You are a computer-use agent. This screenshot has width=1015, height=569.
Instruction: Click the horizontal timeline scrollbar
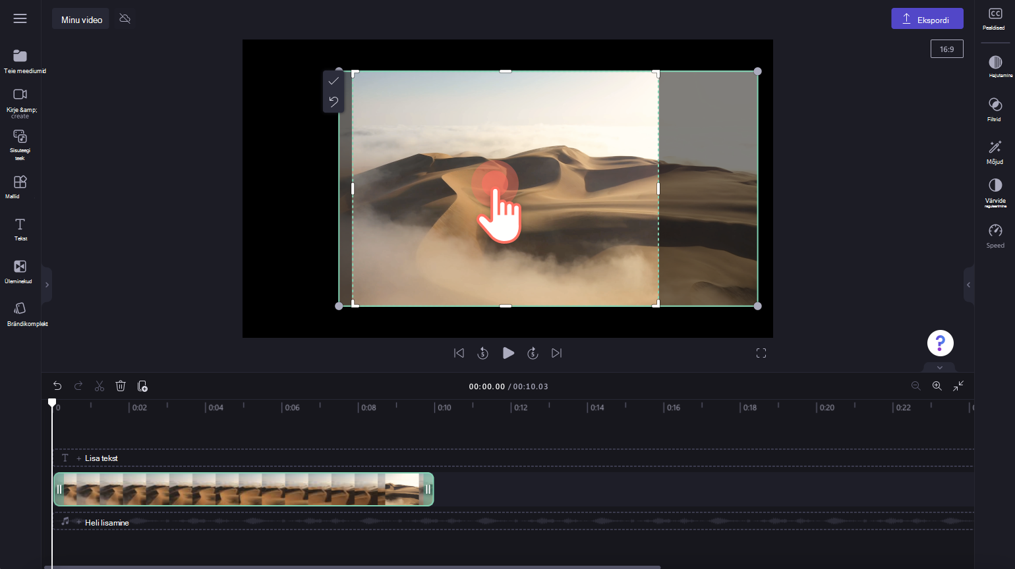tap(352, 566)
